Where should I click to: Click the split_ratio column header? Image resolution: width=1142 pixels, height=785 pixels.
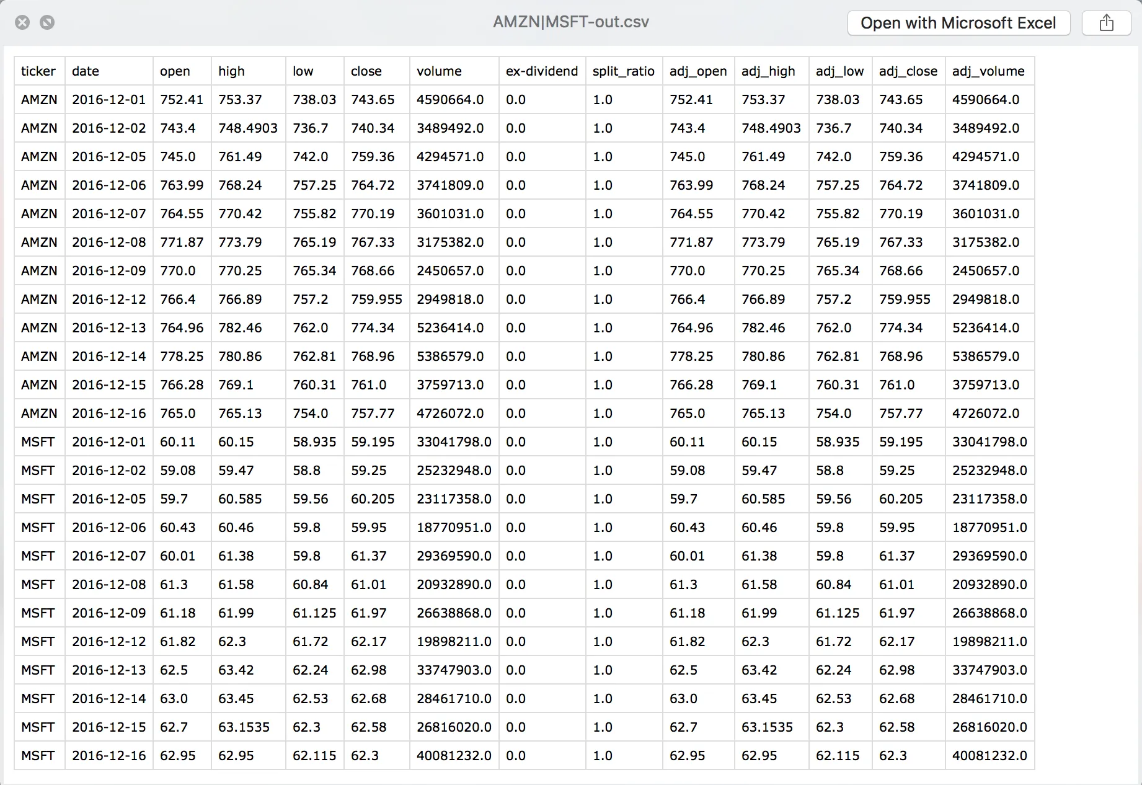[x=624, y=71]
